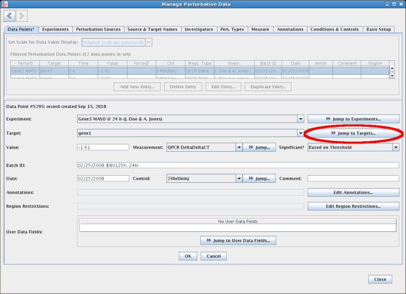Expand the Experiment dropdown
Image resolution: width=406 pixels, height=294 pixels.
(x=300, y=119)
